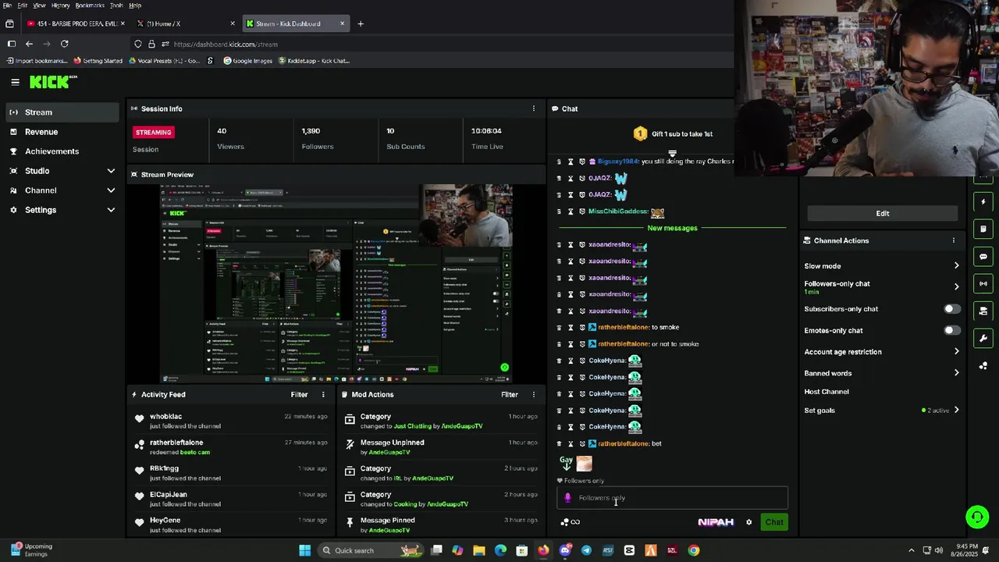Screen dimensions: 999x562
Task: Open the Activity Feed Filter dropdown
Action: (299, 395)
